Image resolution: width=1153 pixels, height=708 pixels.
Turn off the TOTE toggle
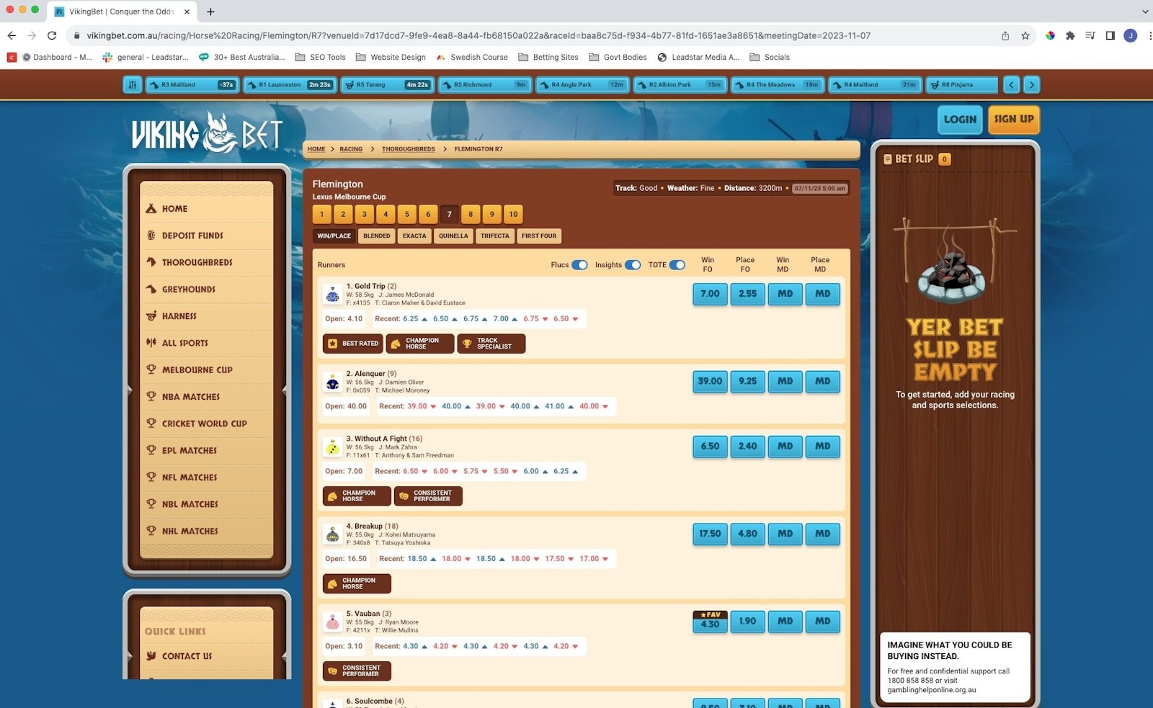[x=677, y=265]
